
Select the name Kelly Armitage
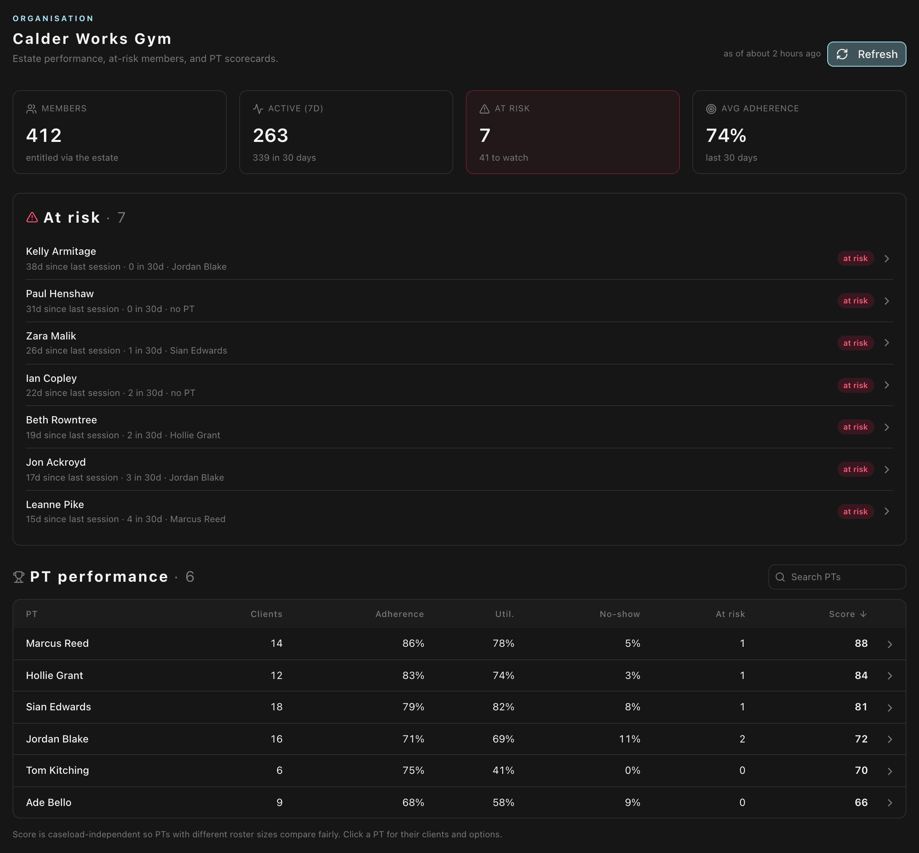click(x=61, y=251)
